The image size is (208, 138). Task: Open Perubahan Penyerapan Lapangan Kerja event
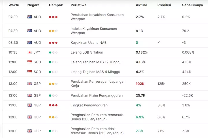(98, 84)
